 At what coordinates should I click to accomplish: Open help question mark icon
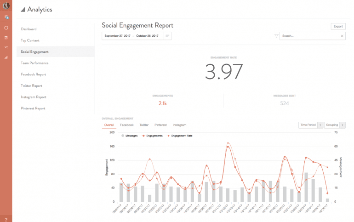(x=6, y=218)
